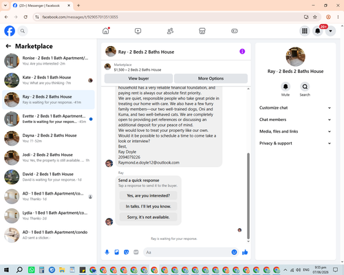Open the Friends tab icon
This screenshot has height=275, width=344.
(x=170, y=31)
